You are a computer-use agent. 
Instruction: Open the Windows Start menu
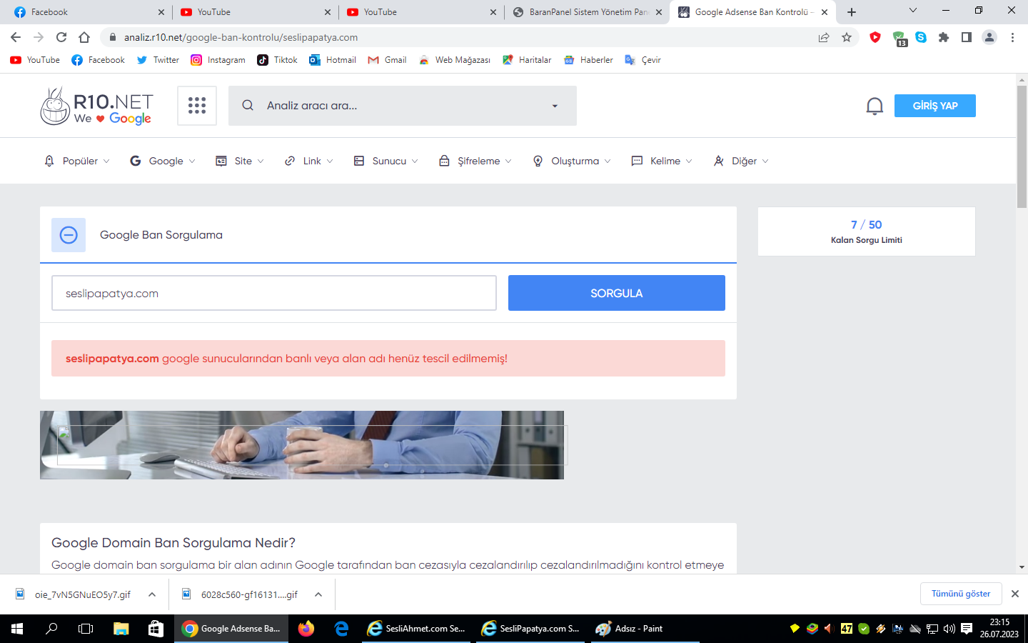(17, 629)
